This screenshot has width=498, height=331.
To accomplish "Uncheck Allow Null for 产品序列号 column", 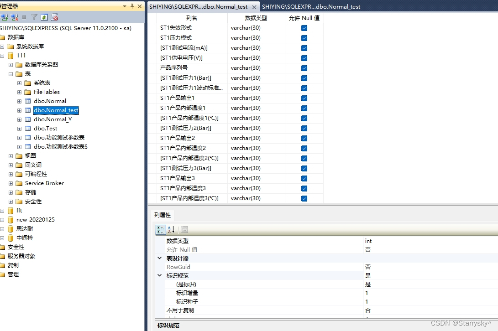I will coord(304,67).
